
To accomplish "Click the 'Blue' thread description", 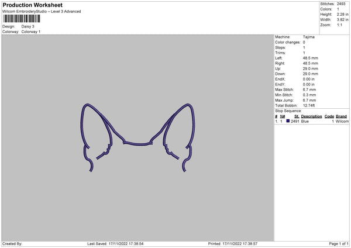I will tap(305, 121).
